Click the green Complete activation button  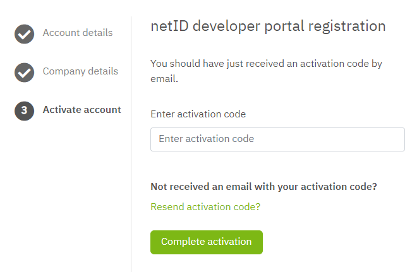[x=207, y=242]
